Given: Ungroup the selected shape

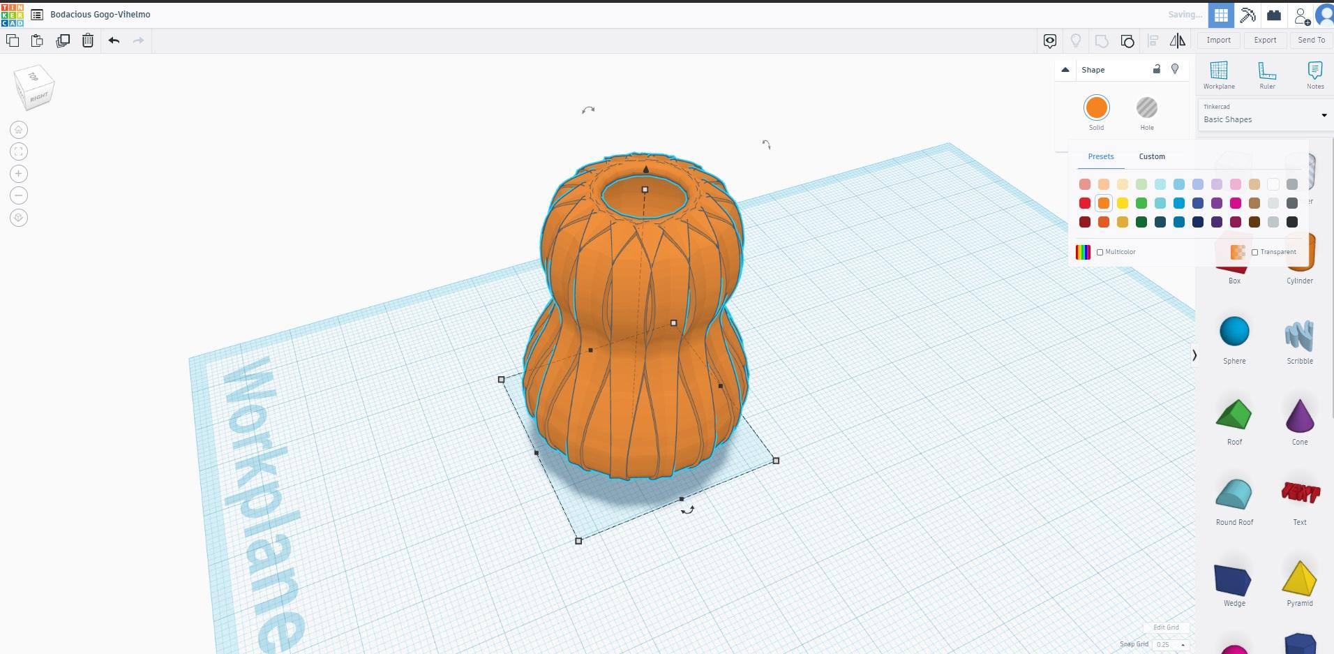Looking at the screenshot, I should [x=1127, y=41].
